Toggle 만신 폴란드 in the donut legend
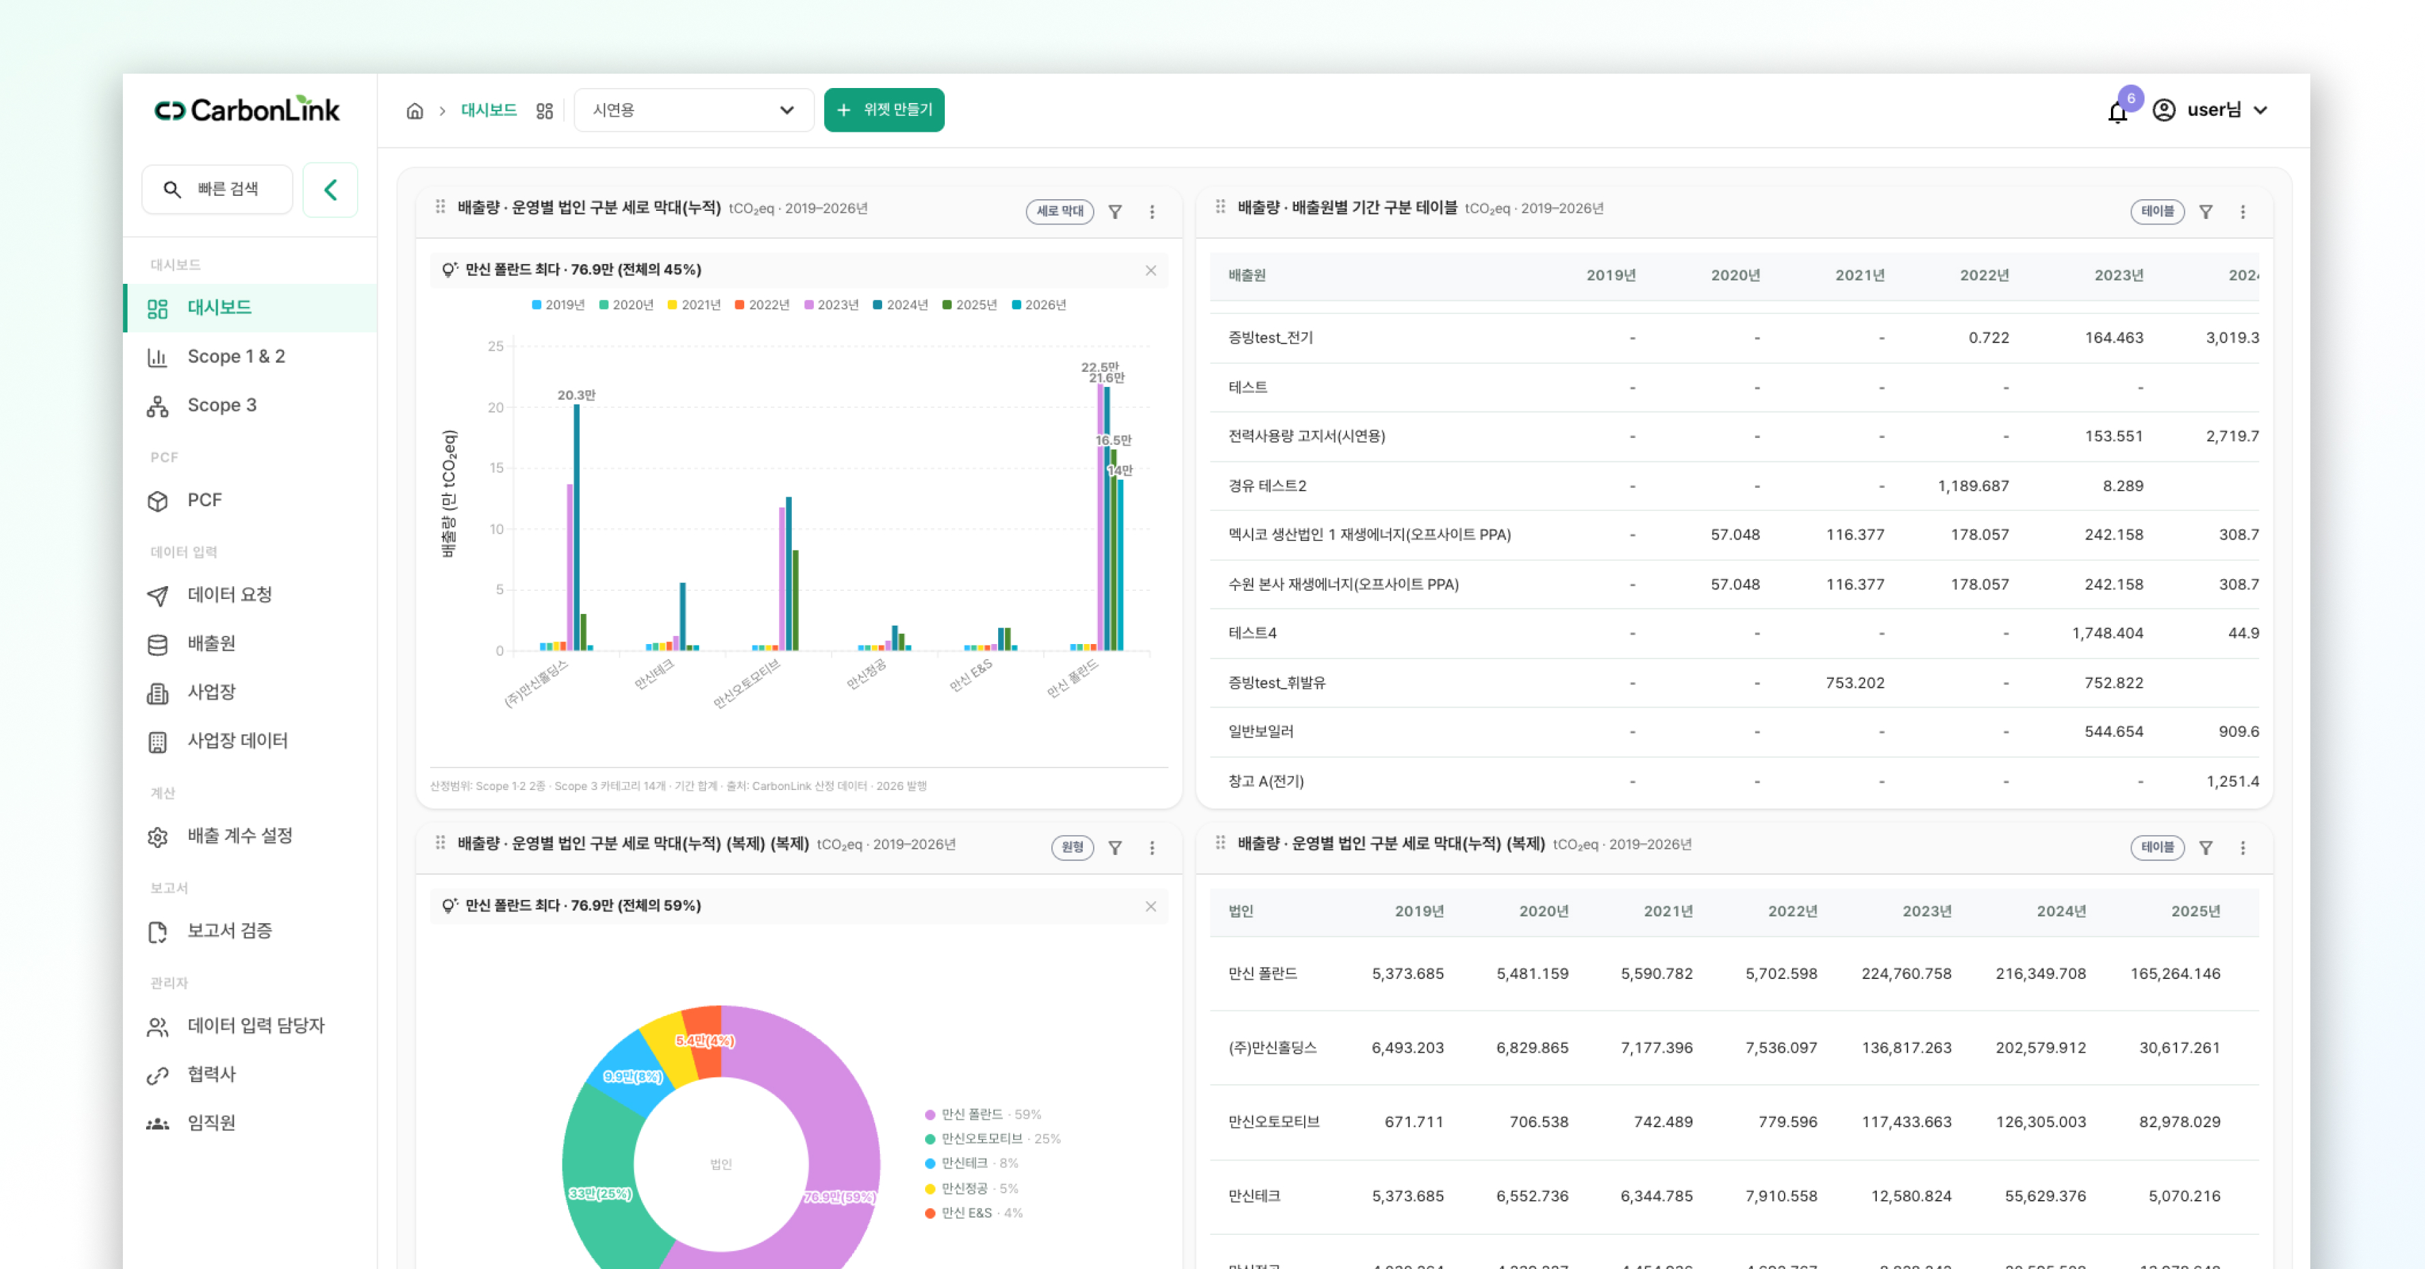This screenshot has width=2425, height=1269. point(983,1115)
